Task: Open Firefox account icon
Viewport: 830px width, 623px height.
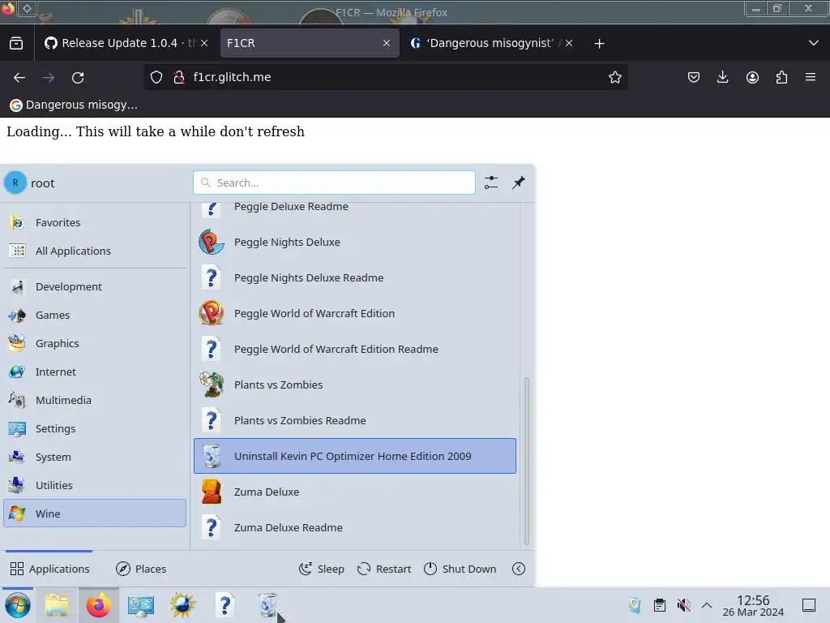Action: [752, 77]
